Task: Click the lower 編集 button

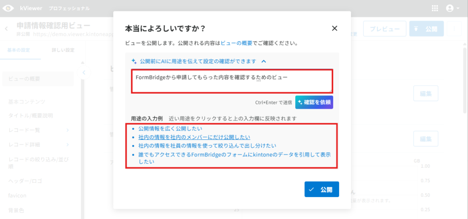Action: [x=425, y=139]
